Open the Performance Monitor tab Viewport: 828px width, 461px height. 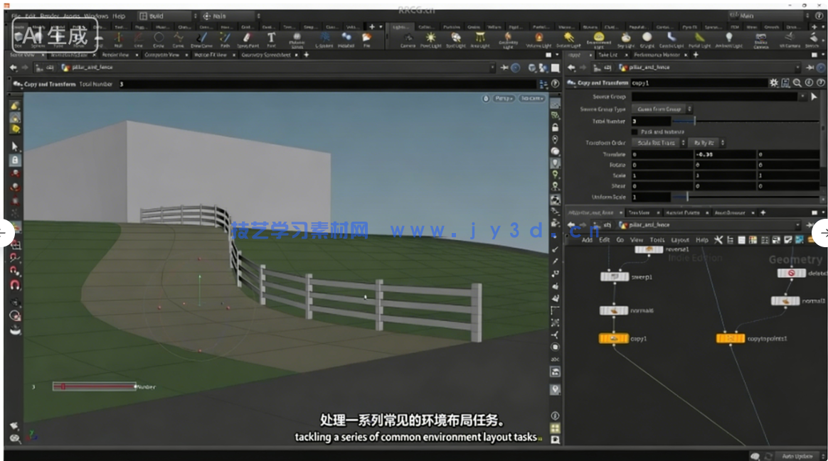pyautogui.click(x=657, y=55)
